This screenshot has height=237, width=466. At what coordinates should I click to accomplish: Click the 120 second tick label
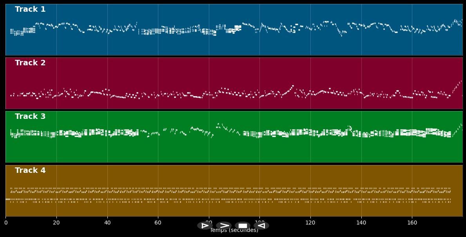(310, 223)
